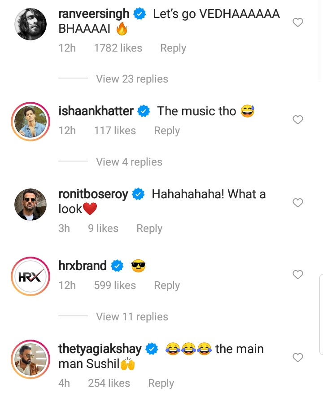Open the ishaankhatter username link
The width and height of the screenshot is (323, 402).
[x=96, y=111]
